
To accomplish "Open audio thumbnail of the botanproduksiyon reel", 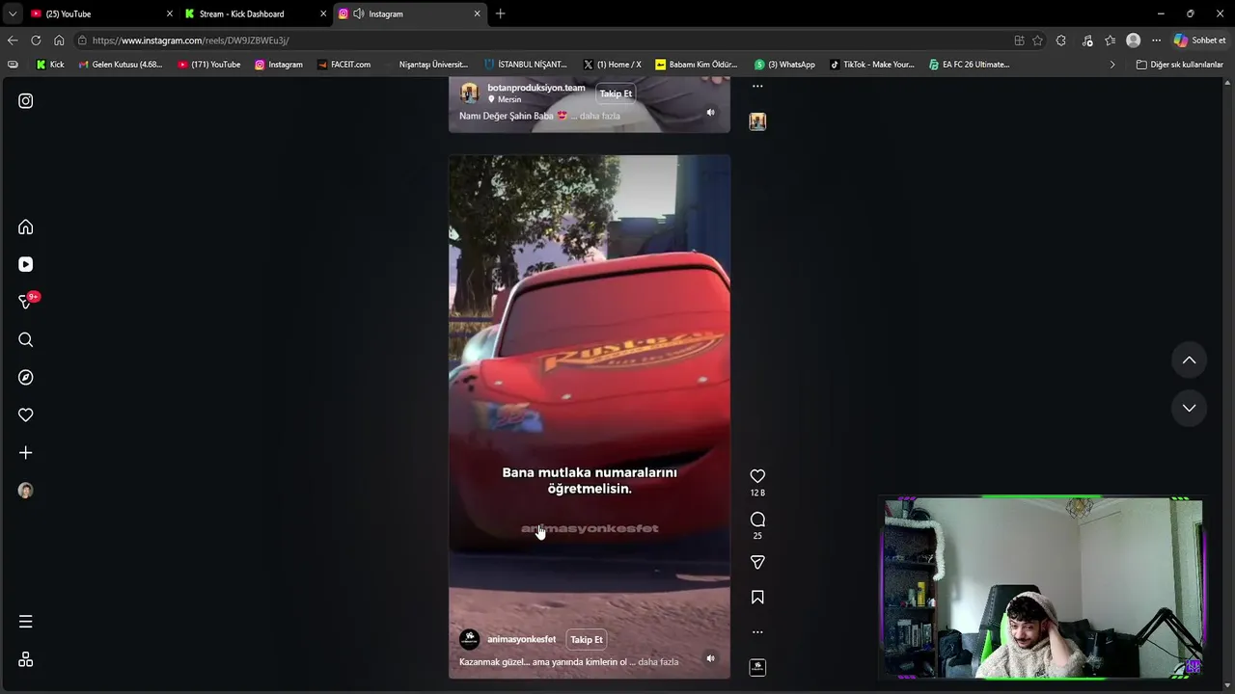I will tap(757, 121).
